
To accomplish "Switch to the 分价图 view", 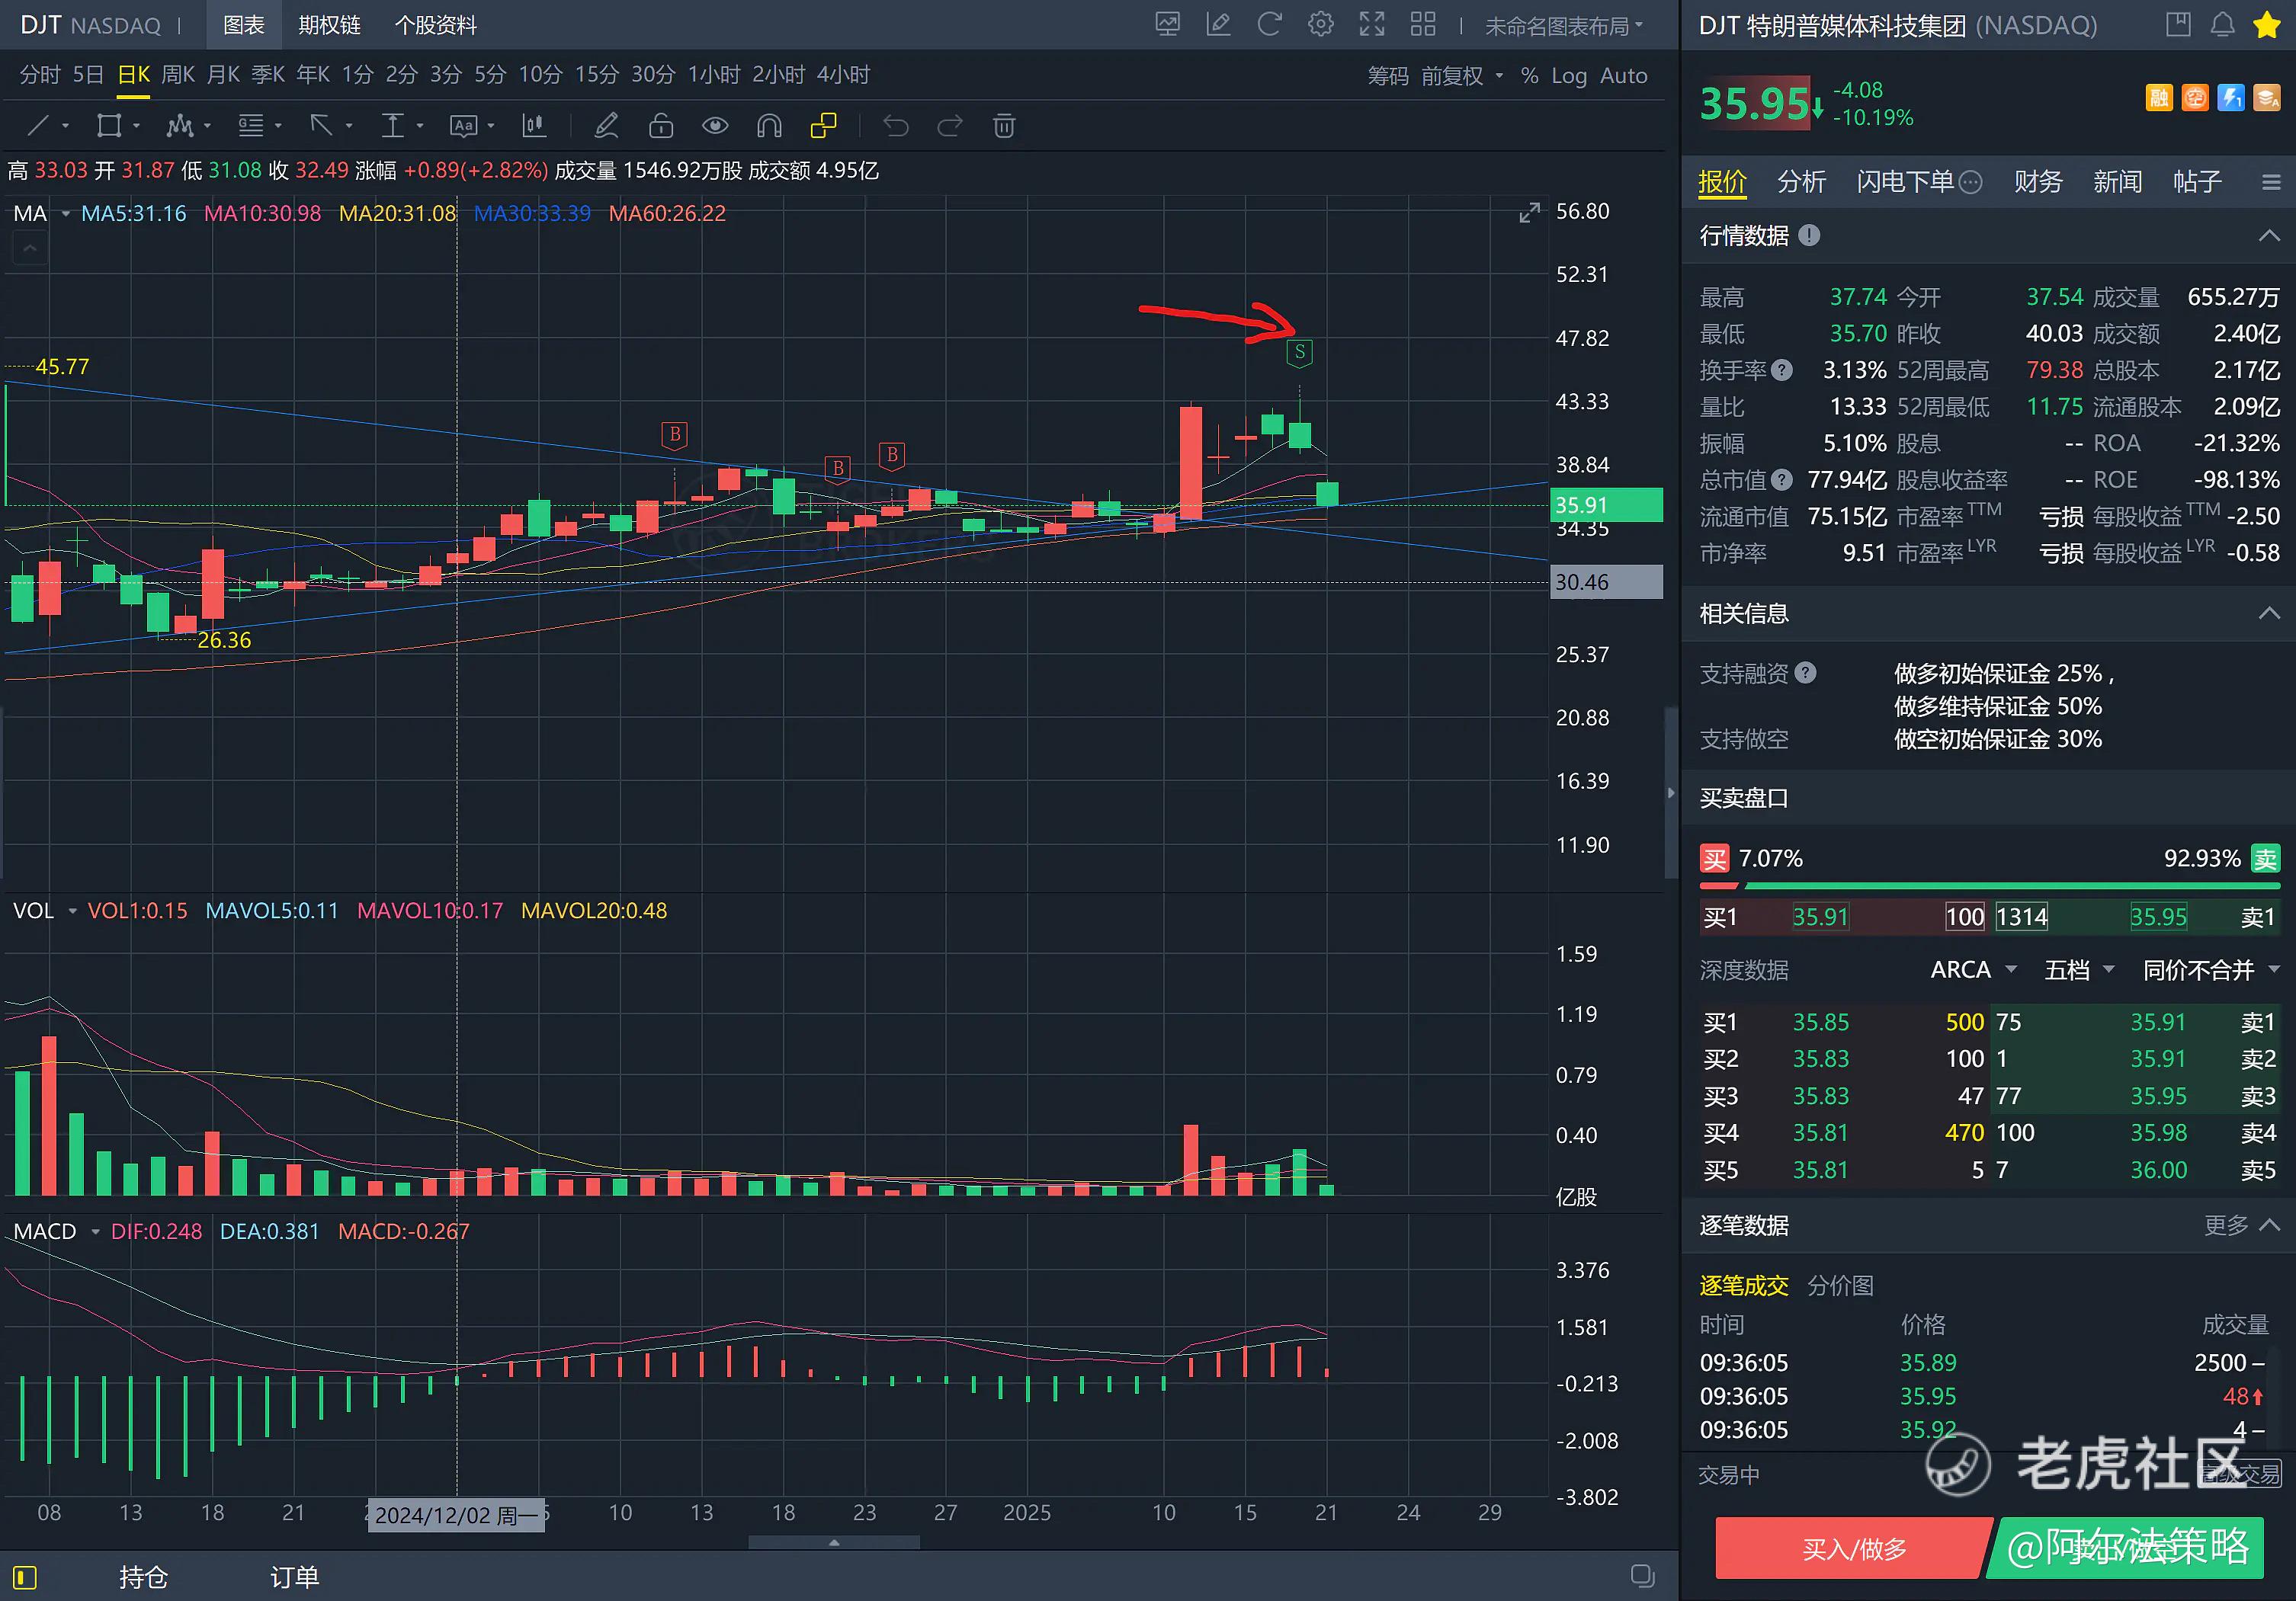I will click(x=1840, y=1286).
